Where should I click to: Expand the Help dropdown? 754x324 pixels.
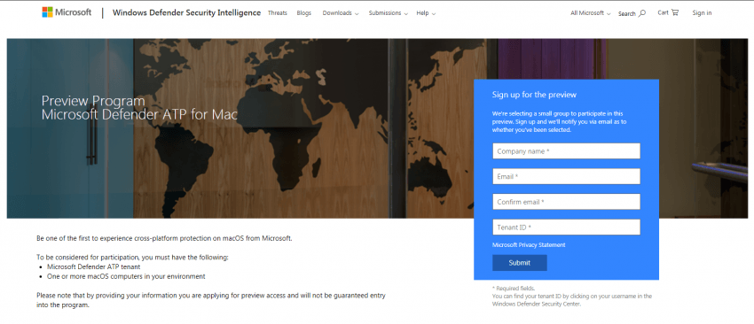click(426, 13)
